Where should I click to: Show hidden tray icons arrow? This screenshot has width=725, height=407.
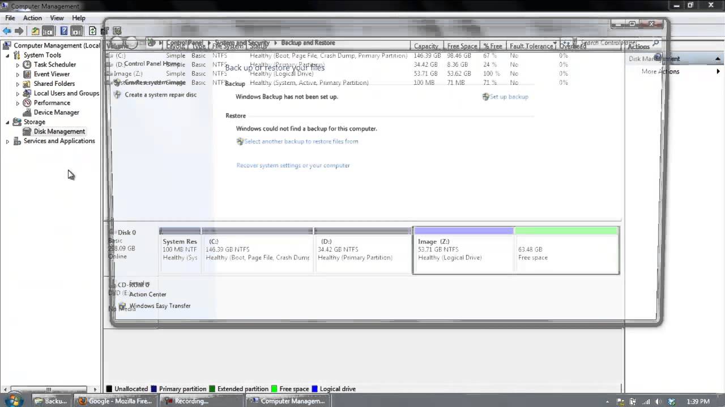608,401
